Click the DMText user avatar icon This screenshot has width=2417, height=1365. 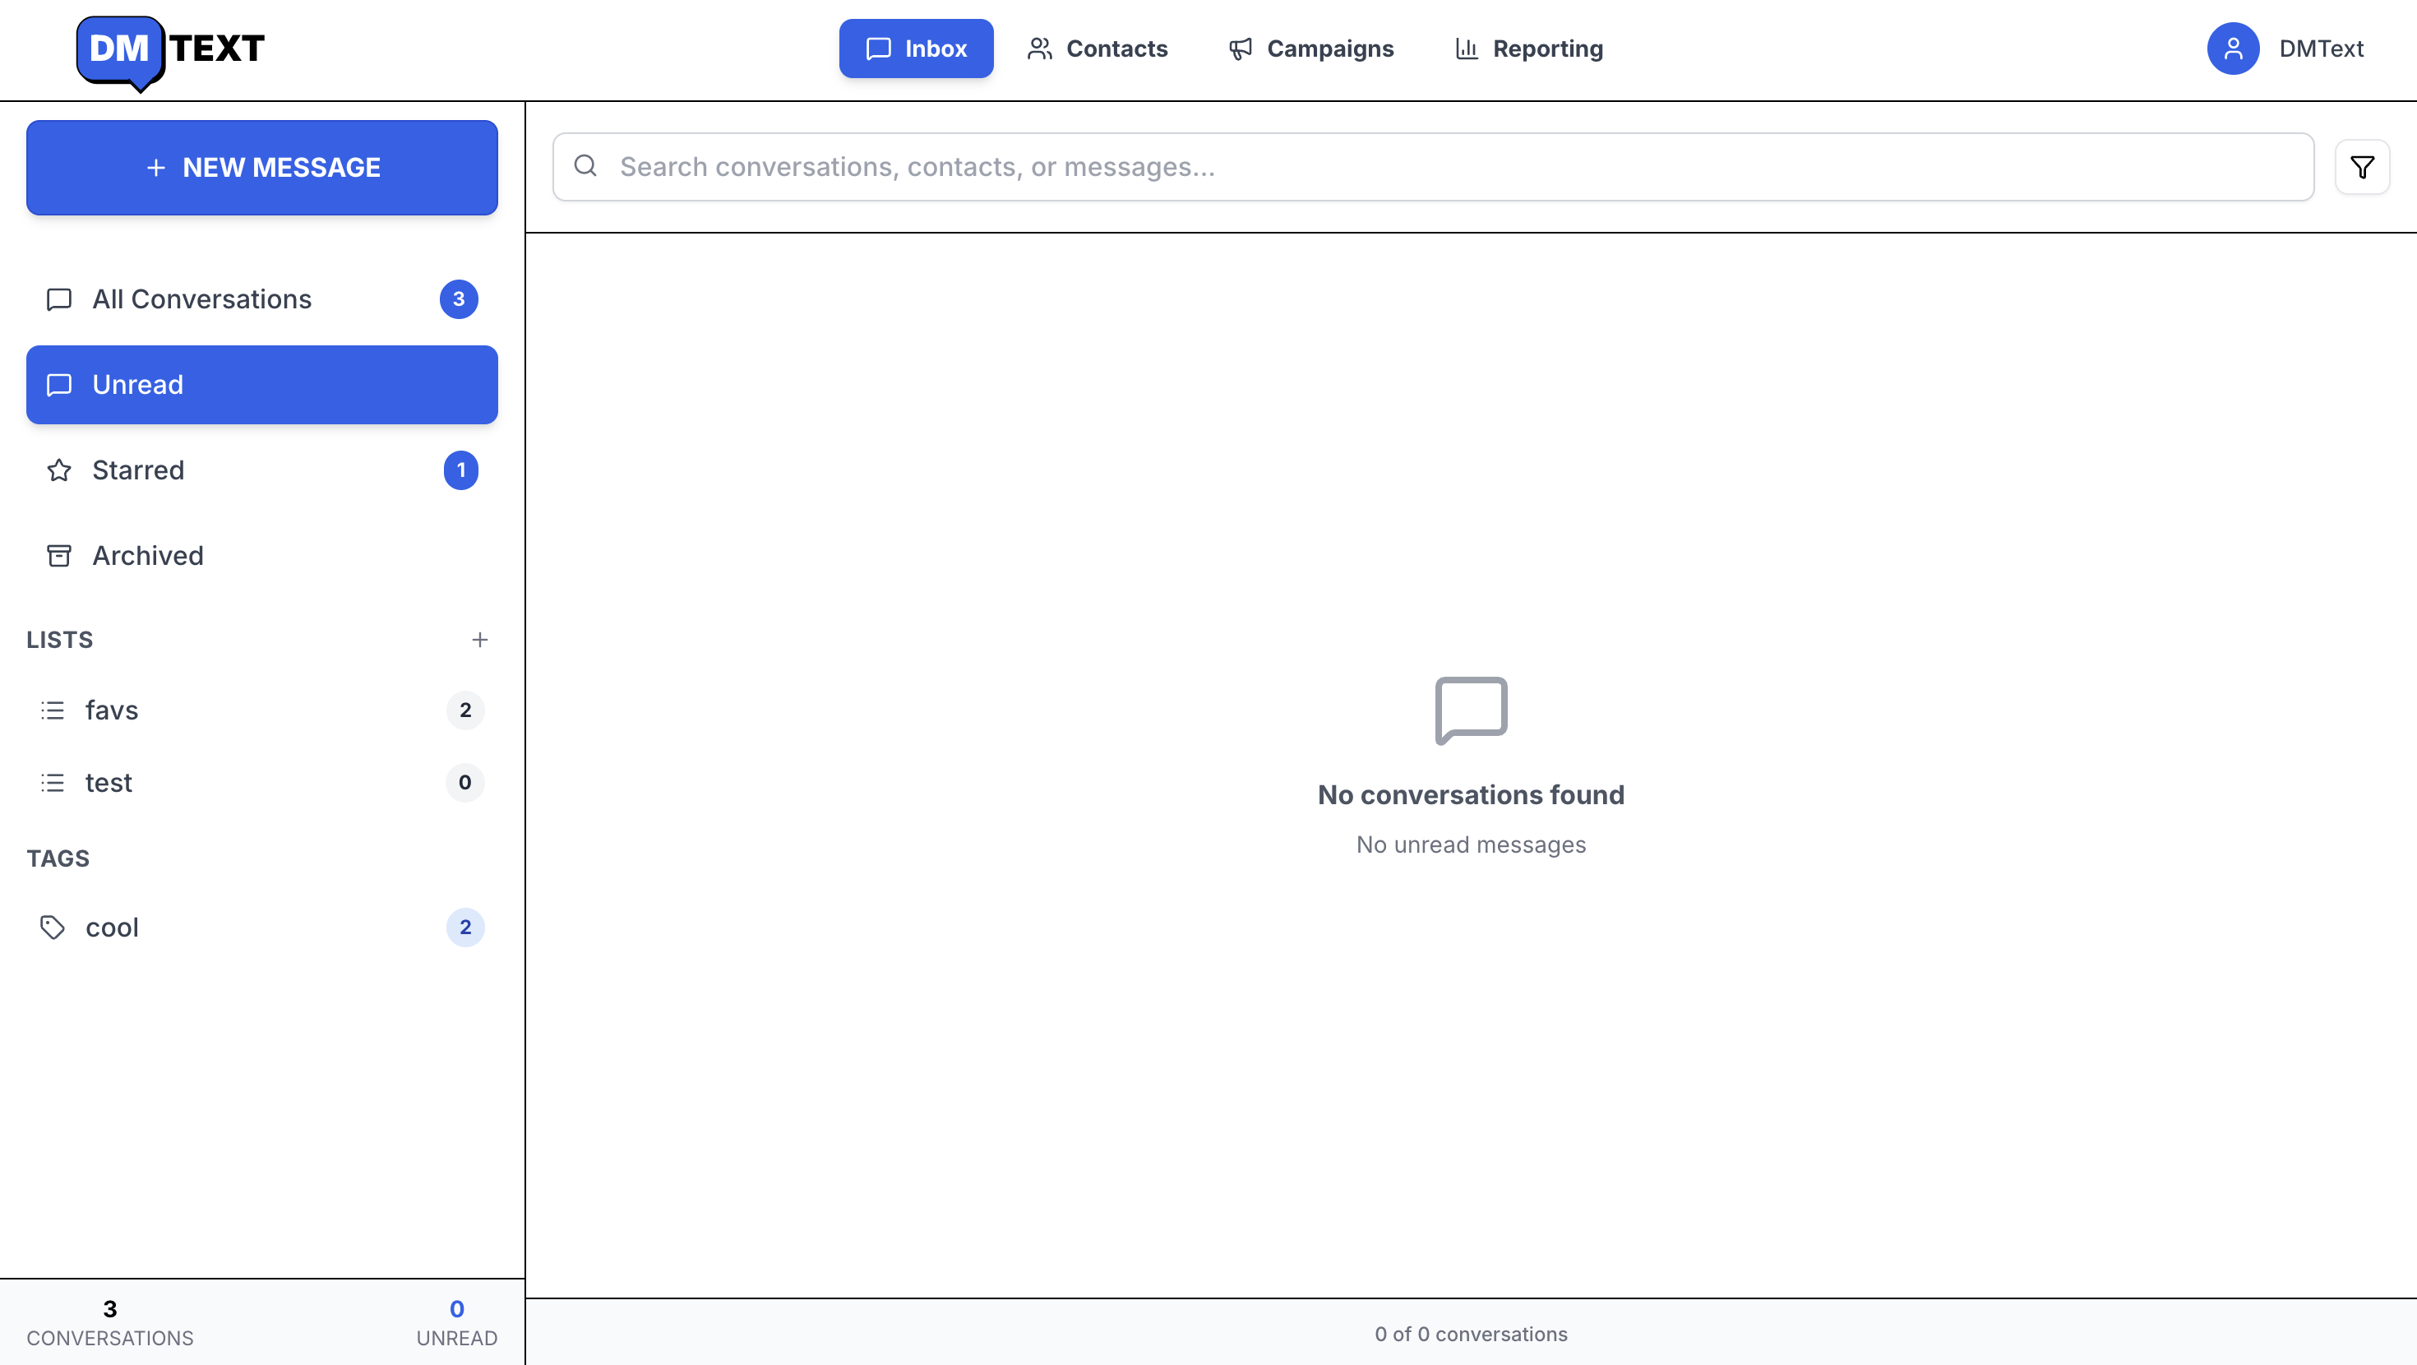(x=2232, y=49)
